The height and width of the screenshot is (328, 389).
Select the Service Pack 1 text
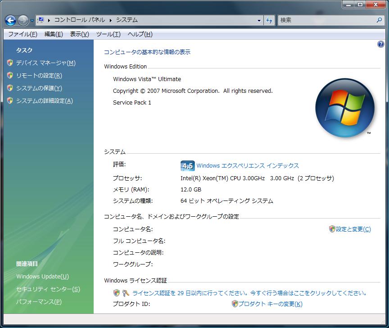(132, 103)
